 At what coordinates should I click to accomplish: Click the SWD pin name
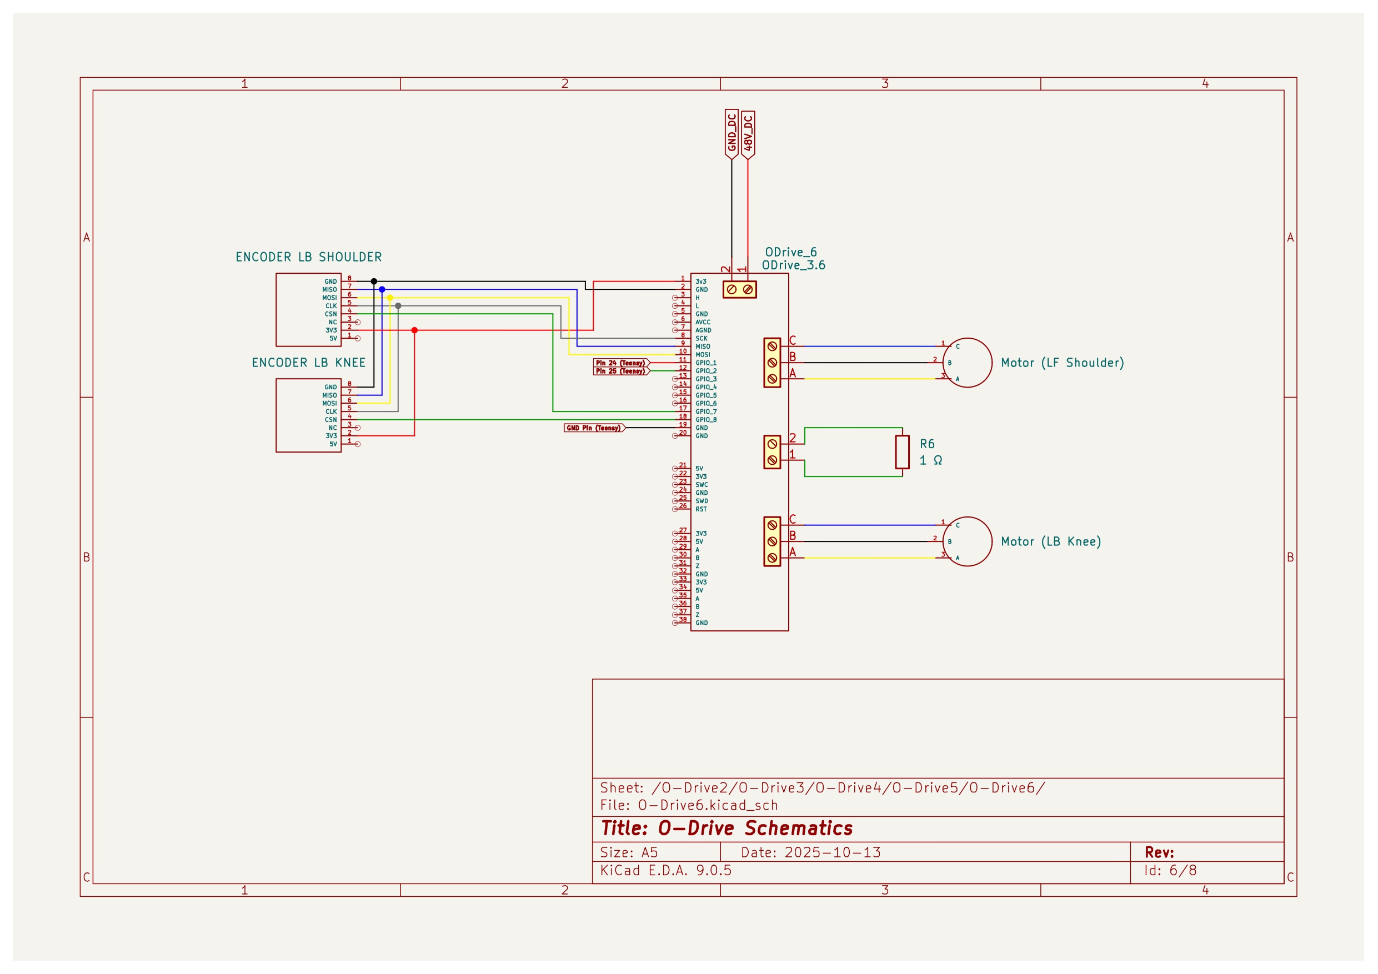[x=701, y=501]
